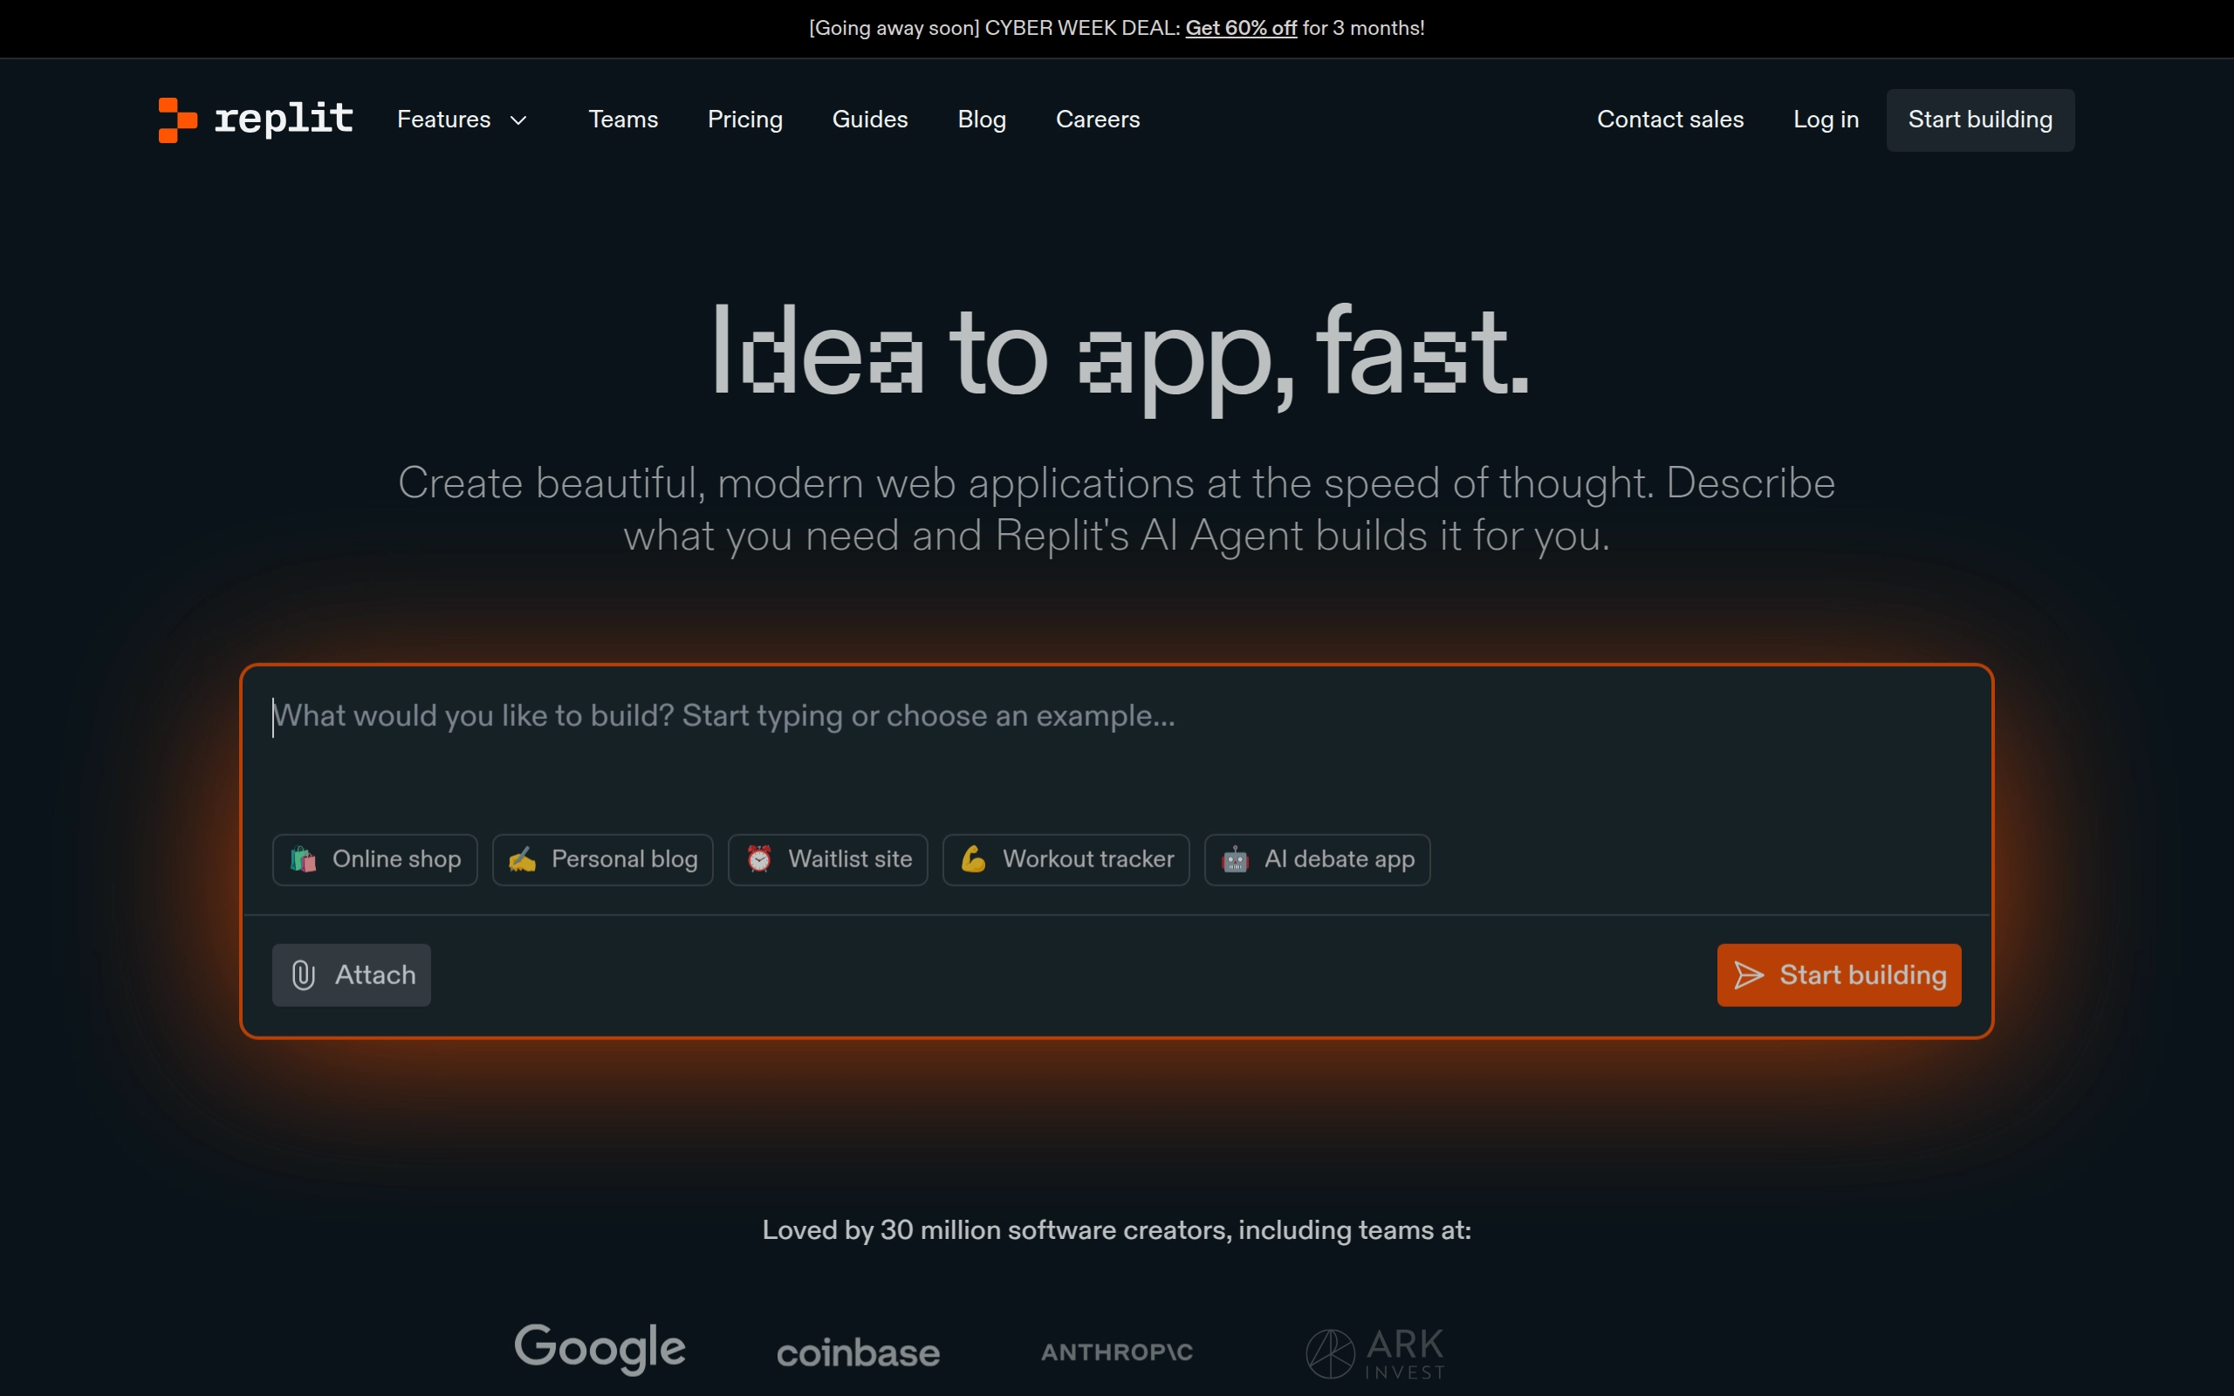Select the Personal blog writing hand chip
2234x1396 pixels.
coord(602,859)
